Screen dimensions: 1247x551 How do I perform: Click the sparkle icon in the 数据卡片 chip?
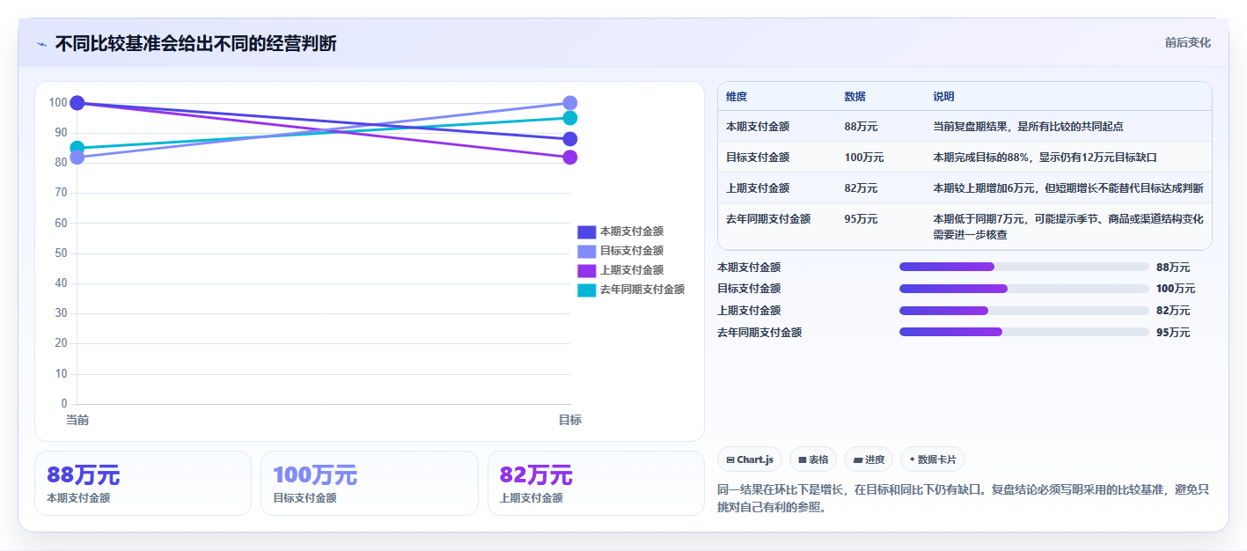913,459
